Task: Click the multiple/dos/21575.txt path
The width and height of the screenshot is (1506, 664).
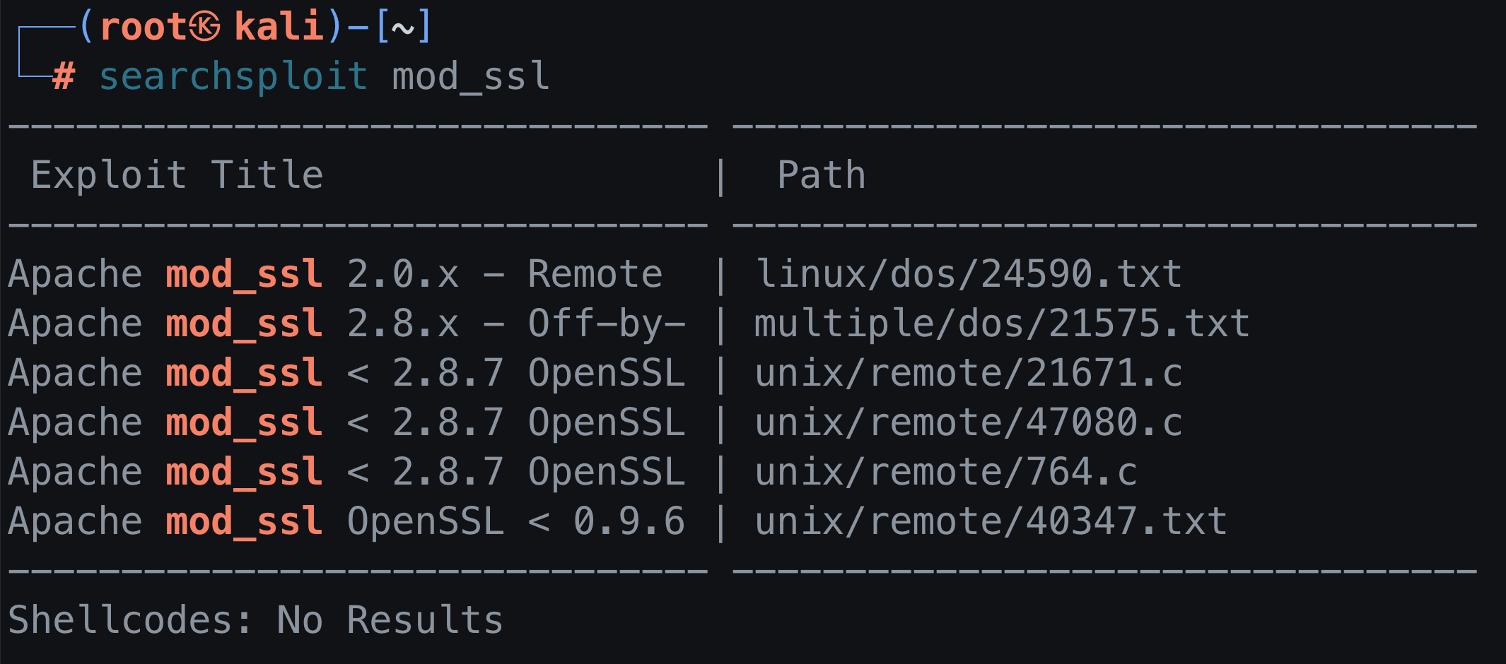Action: (1001, 324)
